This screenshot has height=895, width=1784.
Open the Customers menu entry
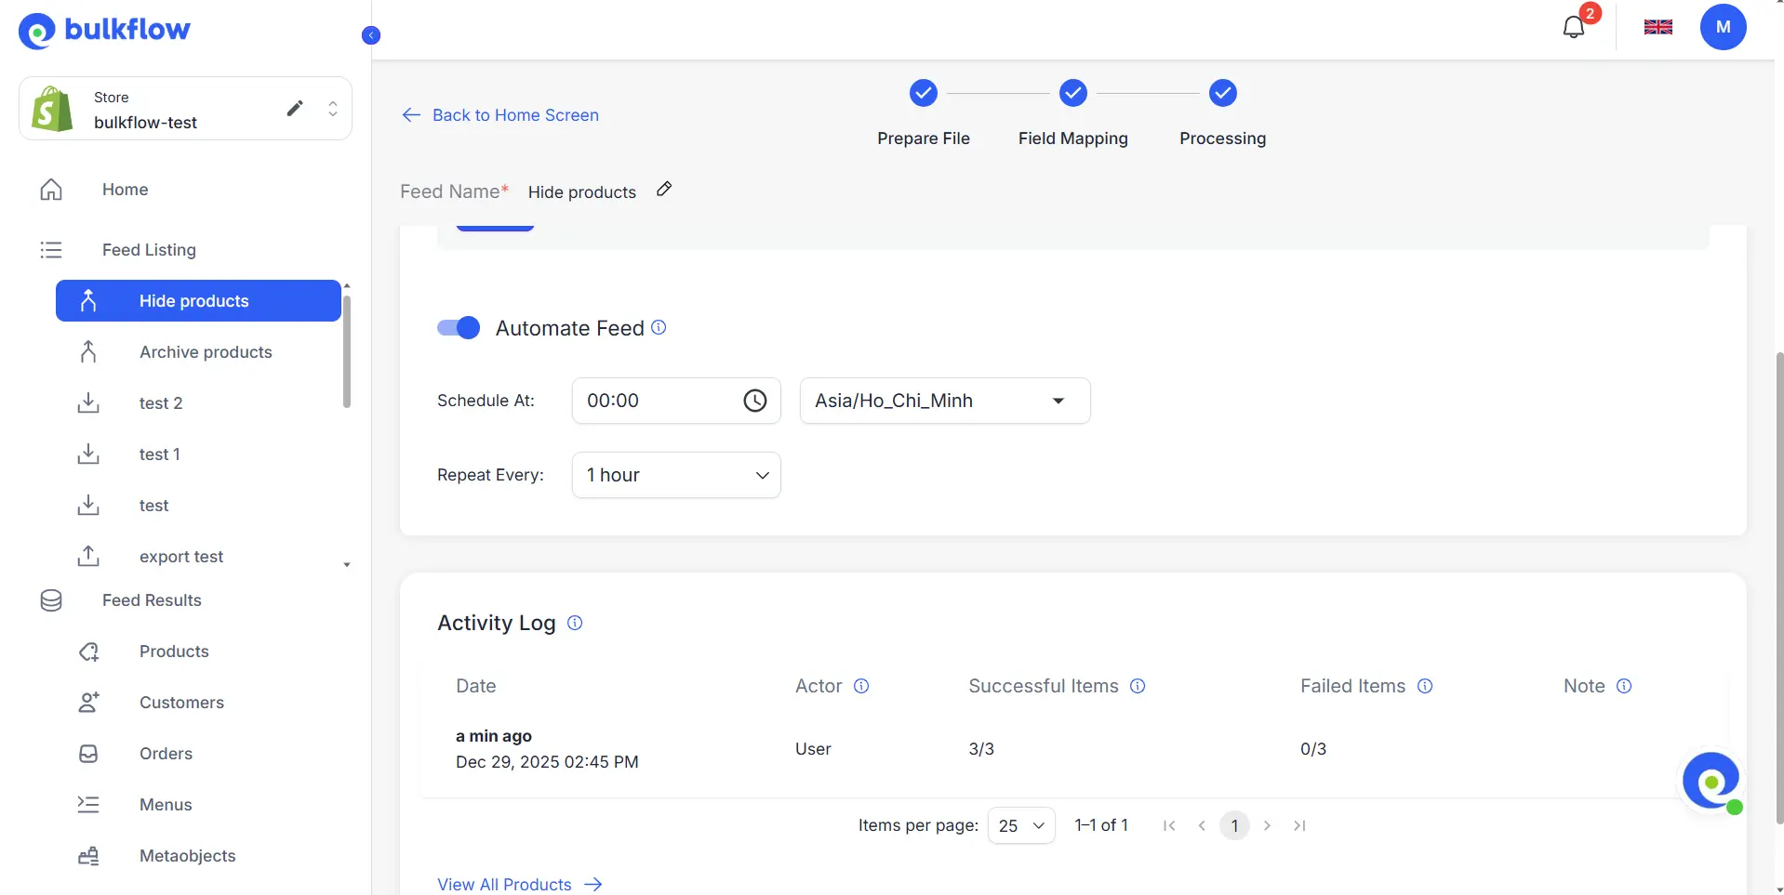pos(182,702)
